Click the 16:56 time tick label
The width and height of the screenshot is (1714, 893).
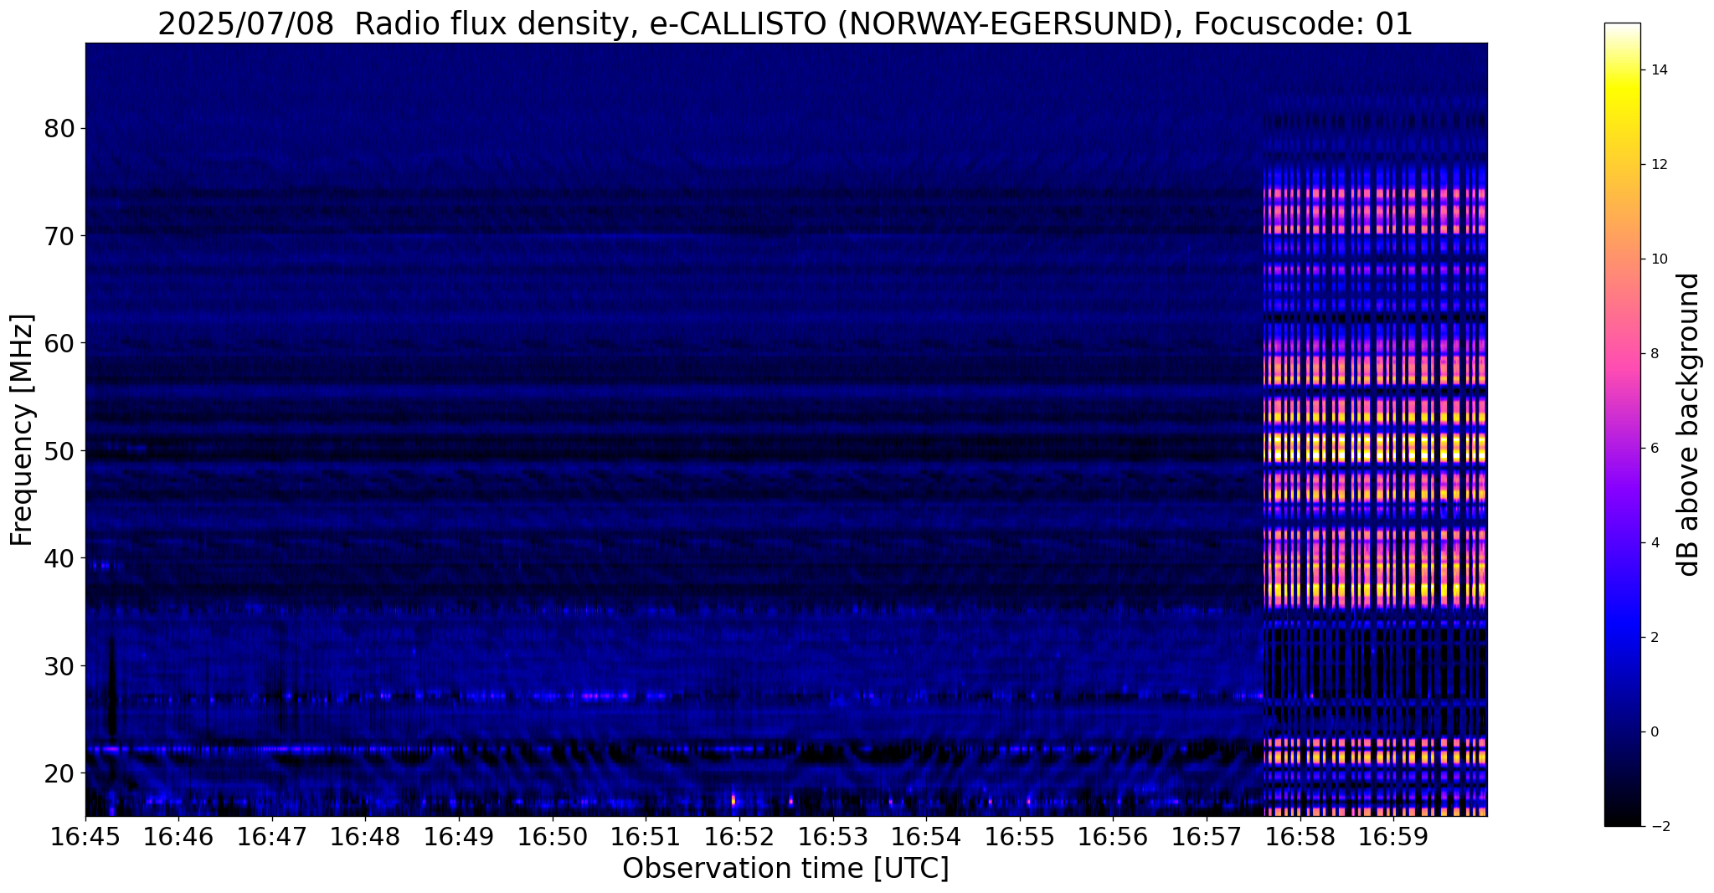pyautogui.click(x=1113, y=836)
